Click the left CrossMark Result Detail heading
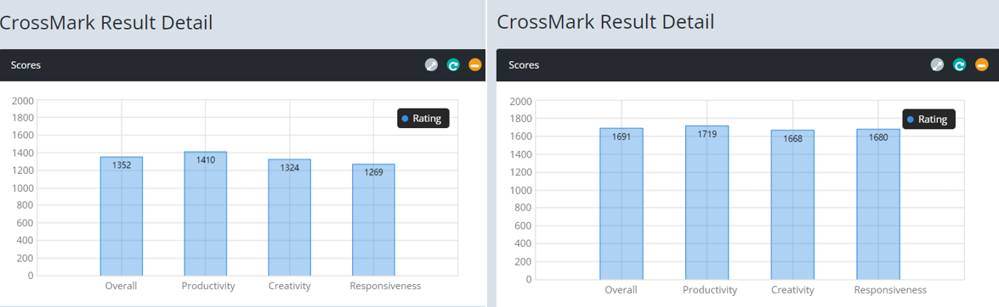The width and height of the screenshot is (999, 307). coord(105,22)
